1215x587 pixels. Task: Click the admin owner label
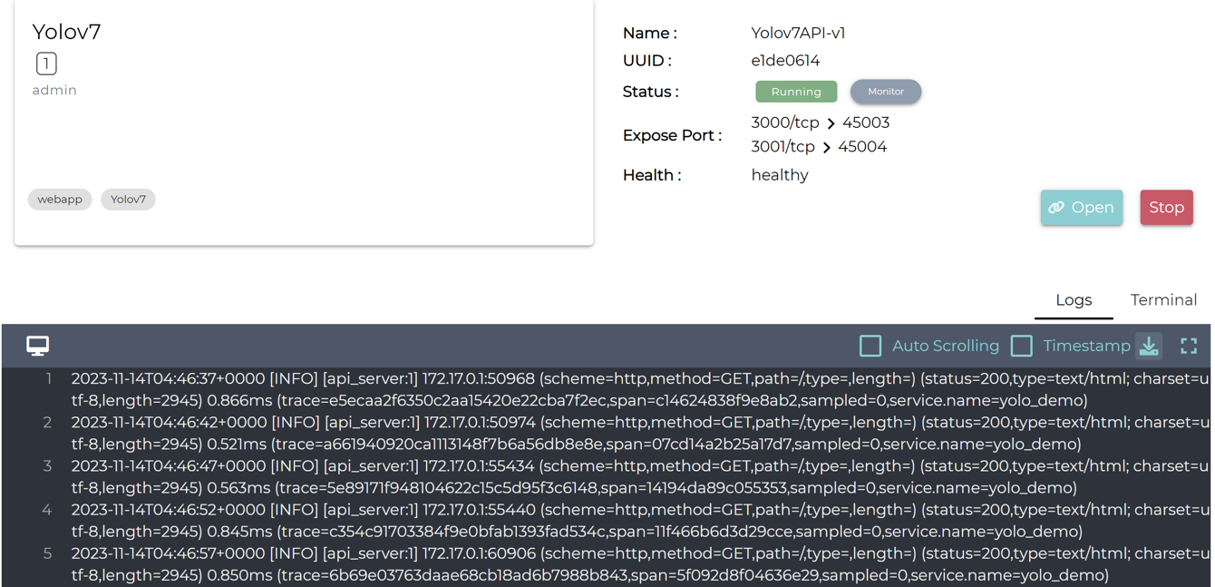click(x=54, y=91)
